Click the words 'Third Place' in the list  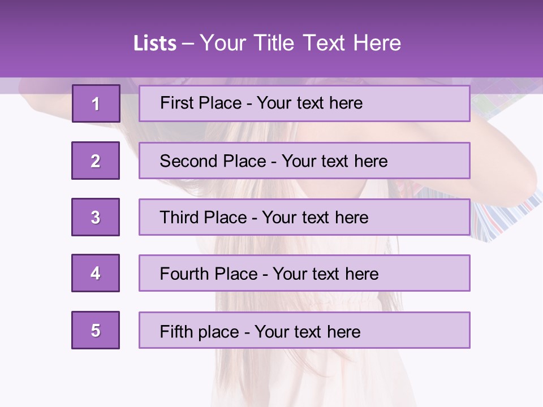[203, 217]
